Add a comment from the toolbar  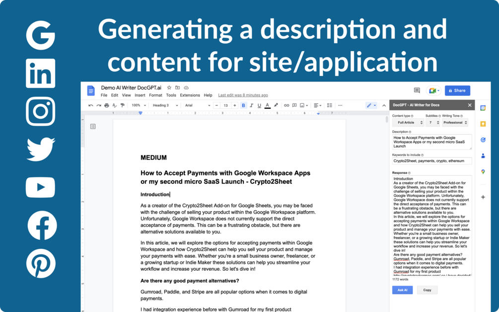294,105
